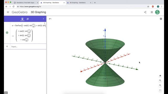Click the Surface definition of a

tap(29, 26)
